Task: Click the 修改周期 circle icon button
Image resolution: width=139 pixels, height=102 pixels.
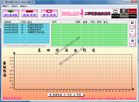Action: (49, 13)
